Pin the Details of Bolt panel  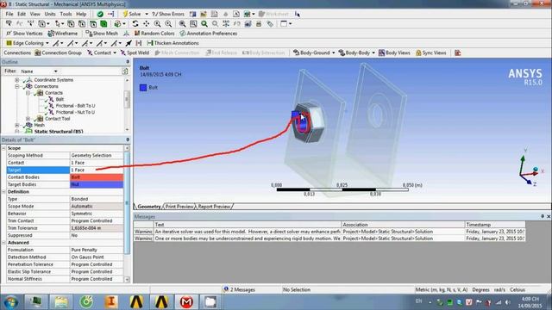(x=128, y=139)
